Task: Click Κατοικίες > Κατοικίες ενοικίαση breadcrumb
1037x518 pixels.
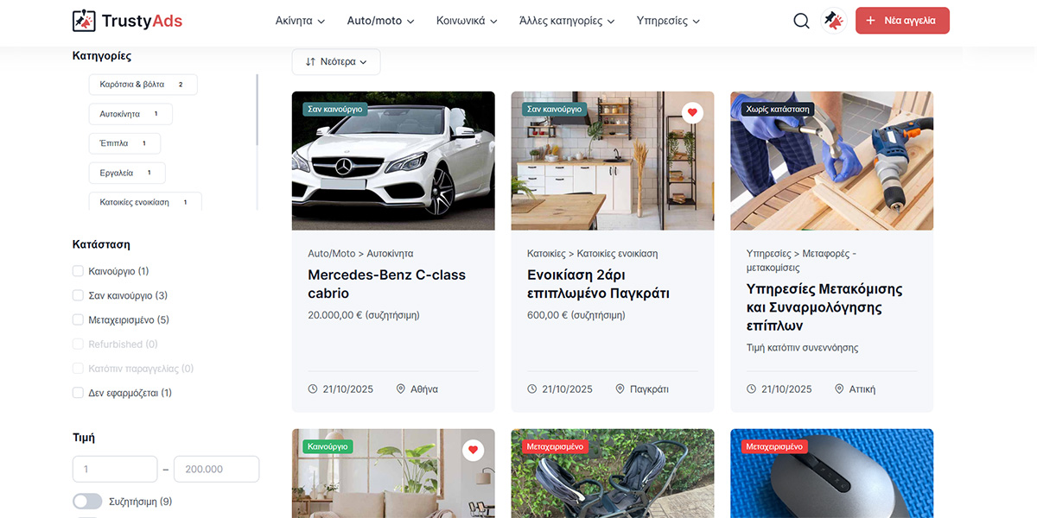Action: tap(592, 254)
